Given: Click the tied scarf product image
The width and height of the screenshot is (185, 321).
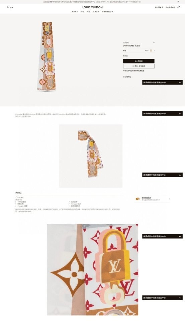Looking at the screenshot, I should 91,156.
